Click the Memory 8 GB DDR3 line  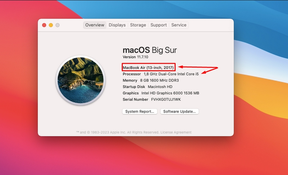tap(150, 80)
